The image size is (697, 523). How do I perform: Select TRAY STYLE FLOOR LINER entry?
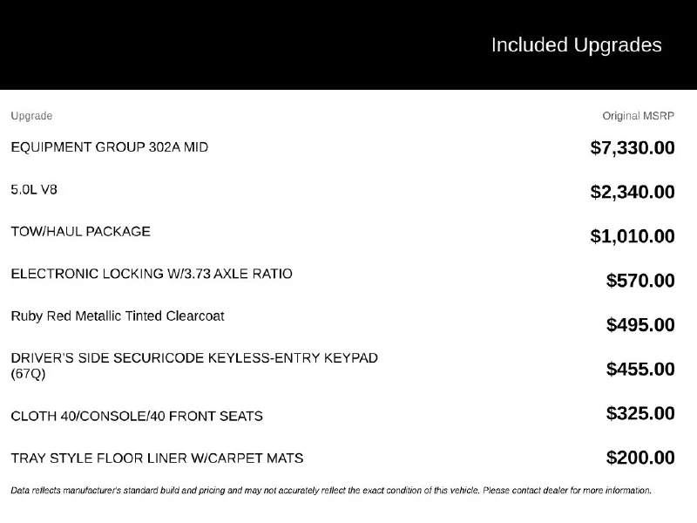pos(157,458)
